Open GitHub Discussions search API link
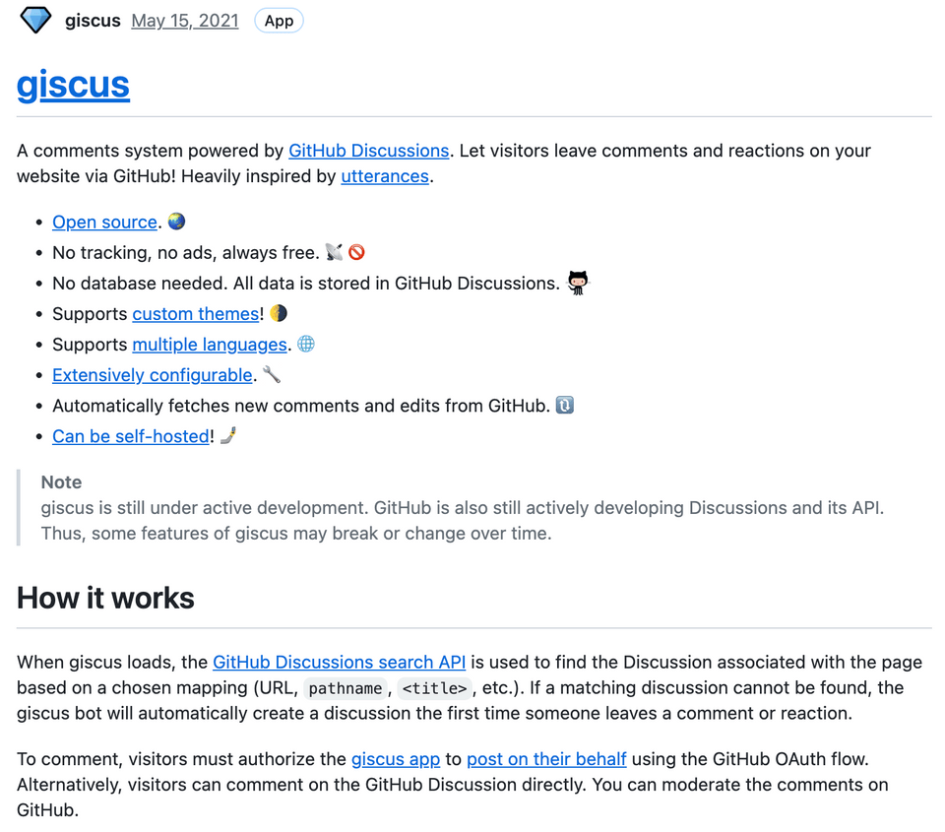Viewport: 945px width, 832px height. [339, 662]
